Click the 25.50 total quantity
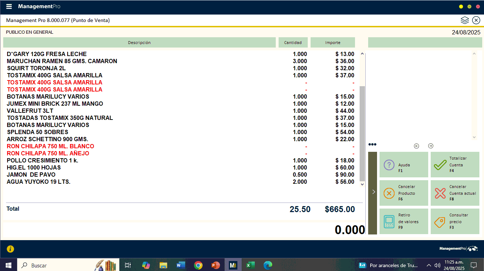The image size is (484, 271). (x=300, y=209)
